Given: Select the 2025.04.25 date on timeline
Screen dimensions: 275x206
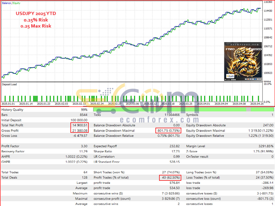Looking at the screenshot, I should click(257, 104).
